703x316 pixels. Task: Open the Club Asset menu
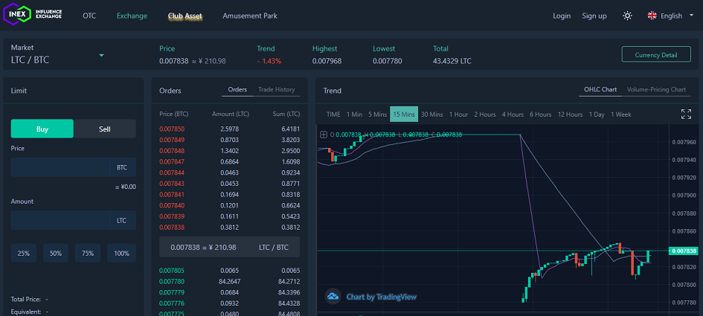point(184,16)
